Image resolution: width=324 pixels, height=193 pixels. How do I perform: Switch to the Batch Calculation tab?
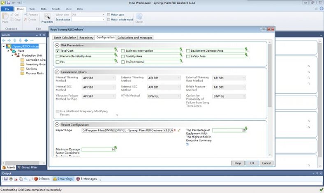click(65, 37)
